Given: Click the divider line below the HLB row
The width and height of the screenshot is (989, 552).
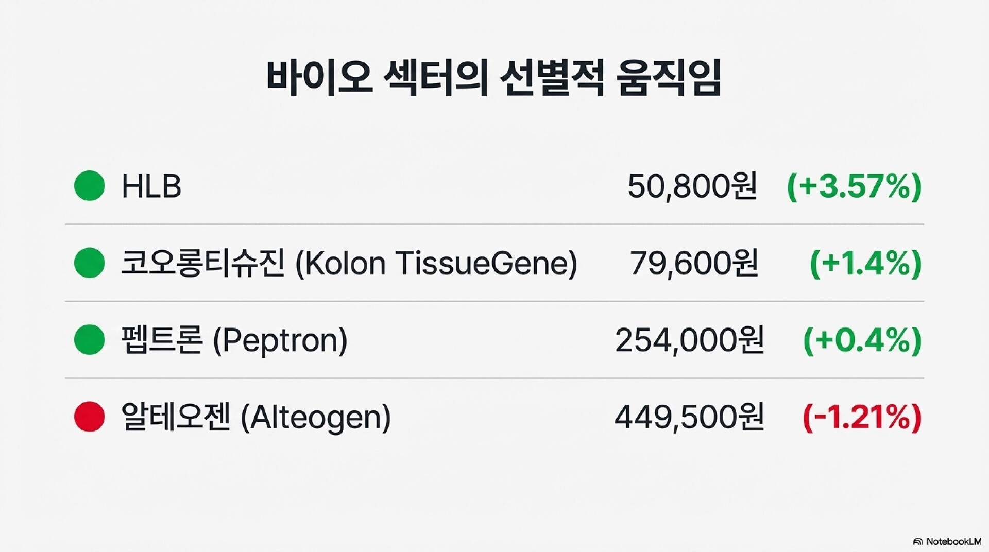Looking at the screenshot, I should 494,225.
